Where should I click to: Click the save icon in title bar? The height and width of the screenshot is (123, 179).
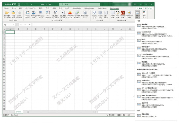click(19, 4)
